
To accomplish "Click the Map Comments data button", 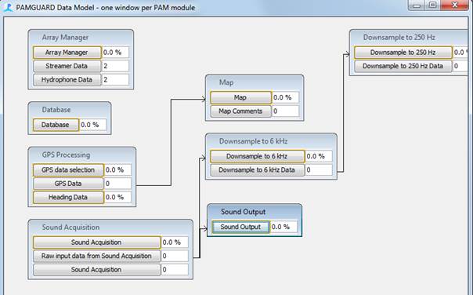I will coord(240,111).
